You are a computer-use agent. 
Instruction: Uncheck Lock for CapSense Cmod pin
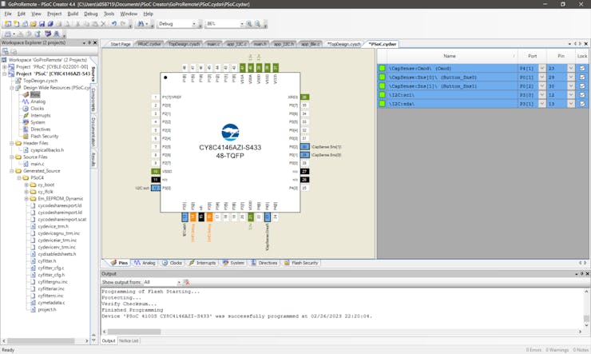[582, 69]
